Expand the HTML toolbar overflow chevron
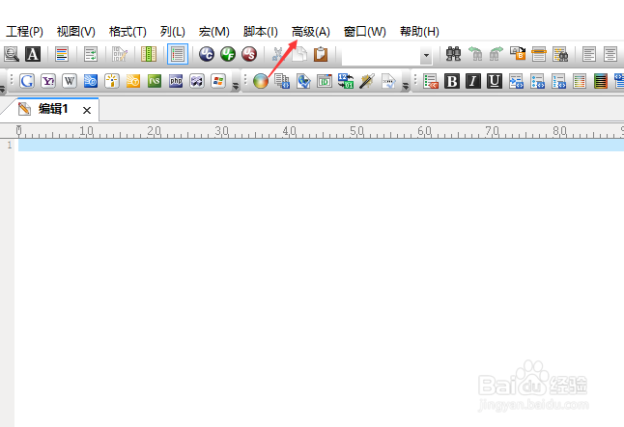Image resolution: width=624 pixels, height=427 pixels. [406, 86]
